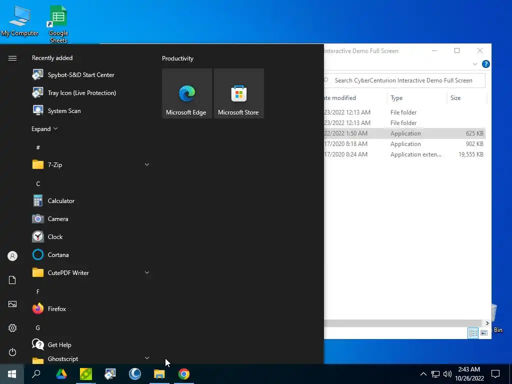Jump to the # letter header

click(x=38, y=147)
